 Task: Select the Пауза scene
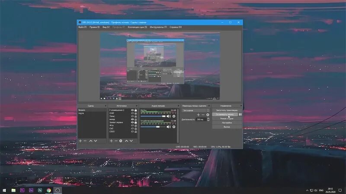(92, 113)
